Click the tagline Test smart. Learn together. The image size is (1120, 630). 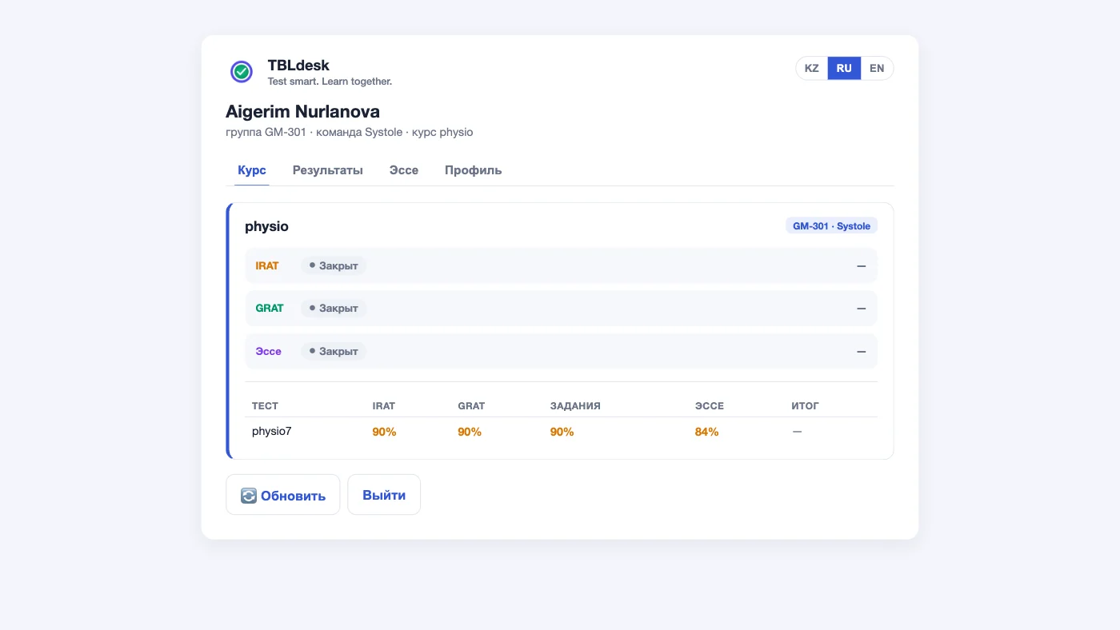330,82
